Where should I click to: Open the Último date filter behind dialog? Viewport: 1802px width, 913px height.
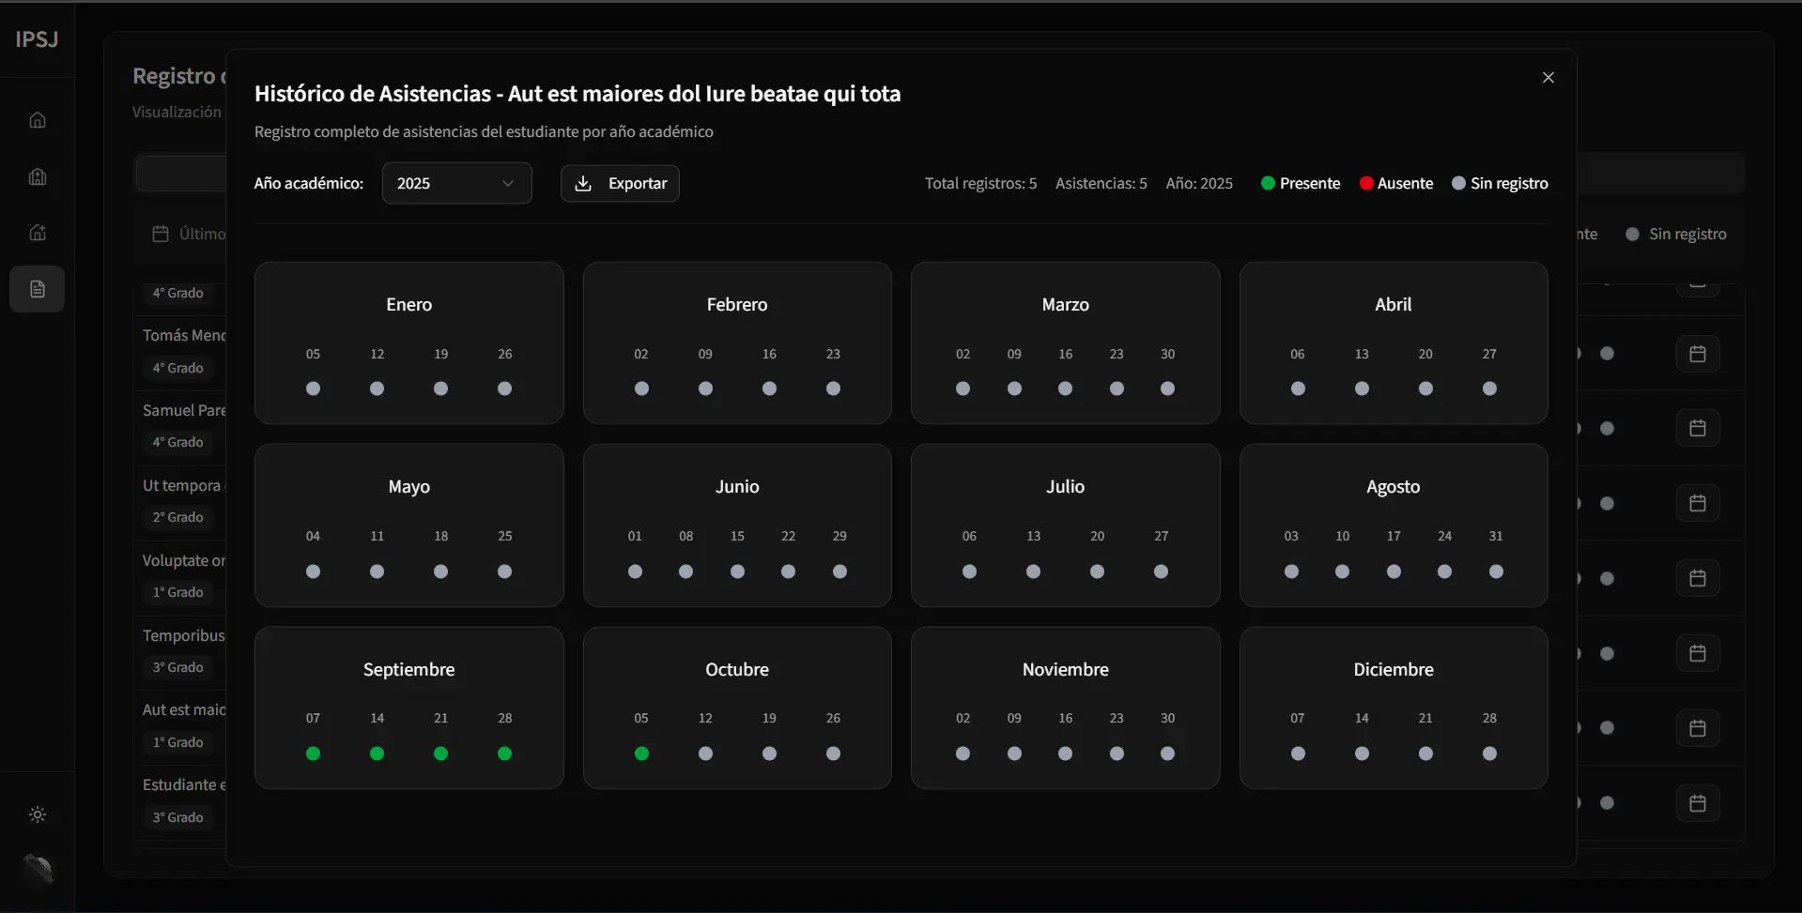tap(189, 234)
